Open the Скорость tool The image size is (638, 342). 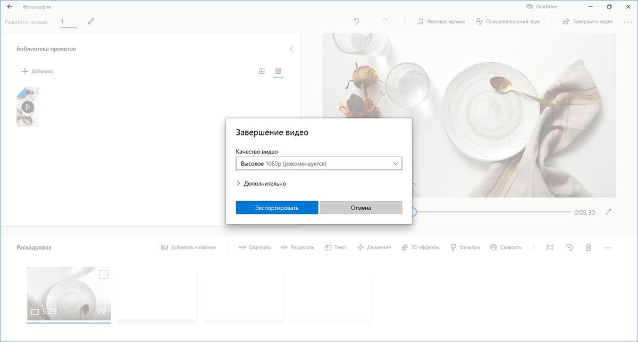(506, 247)
